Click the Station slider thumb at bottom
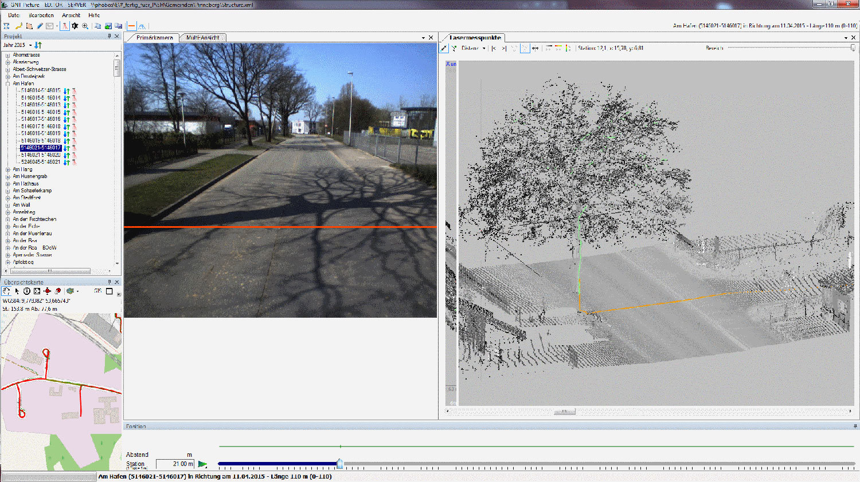 point(340,463)
